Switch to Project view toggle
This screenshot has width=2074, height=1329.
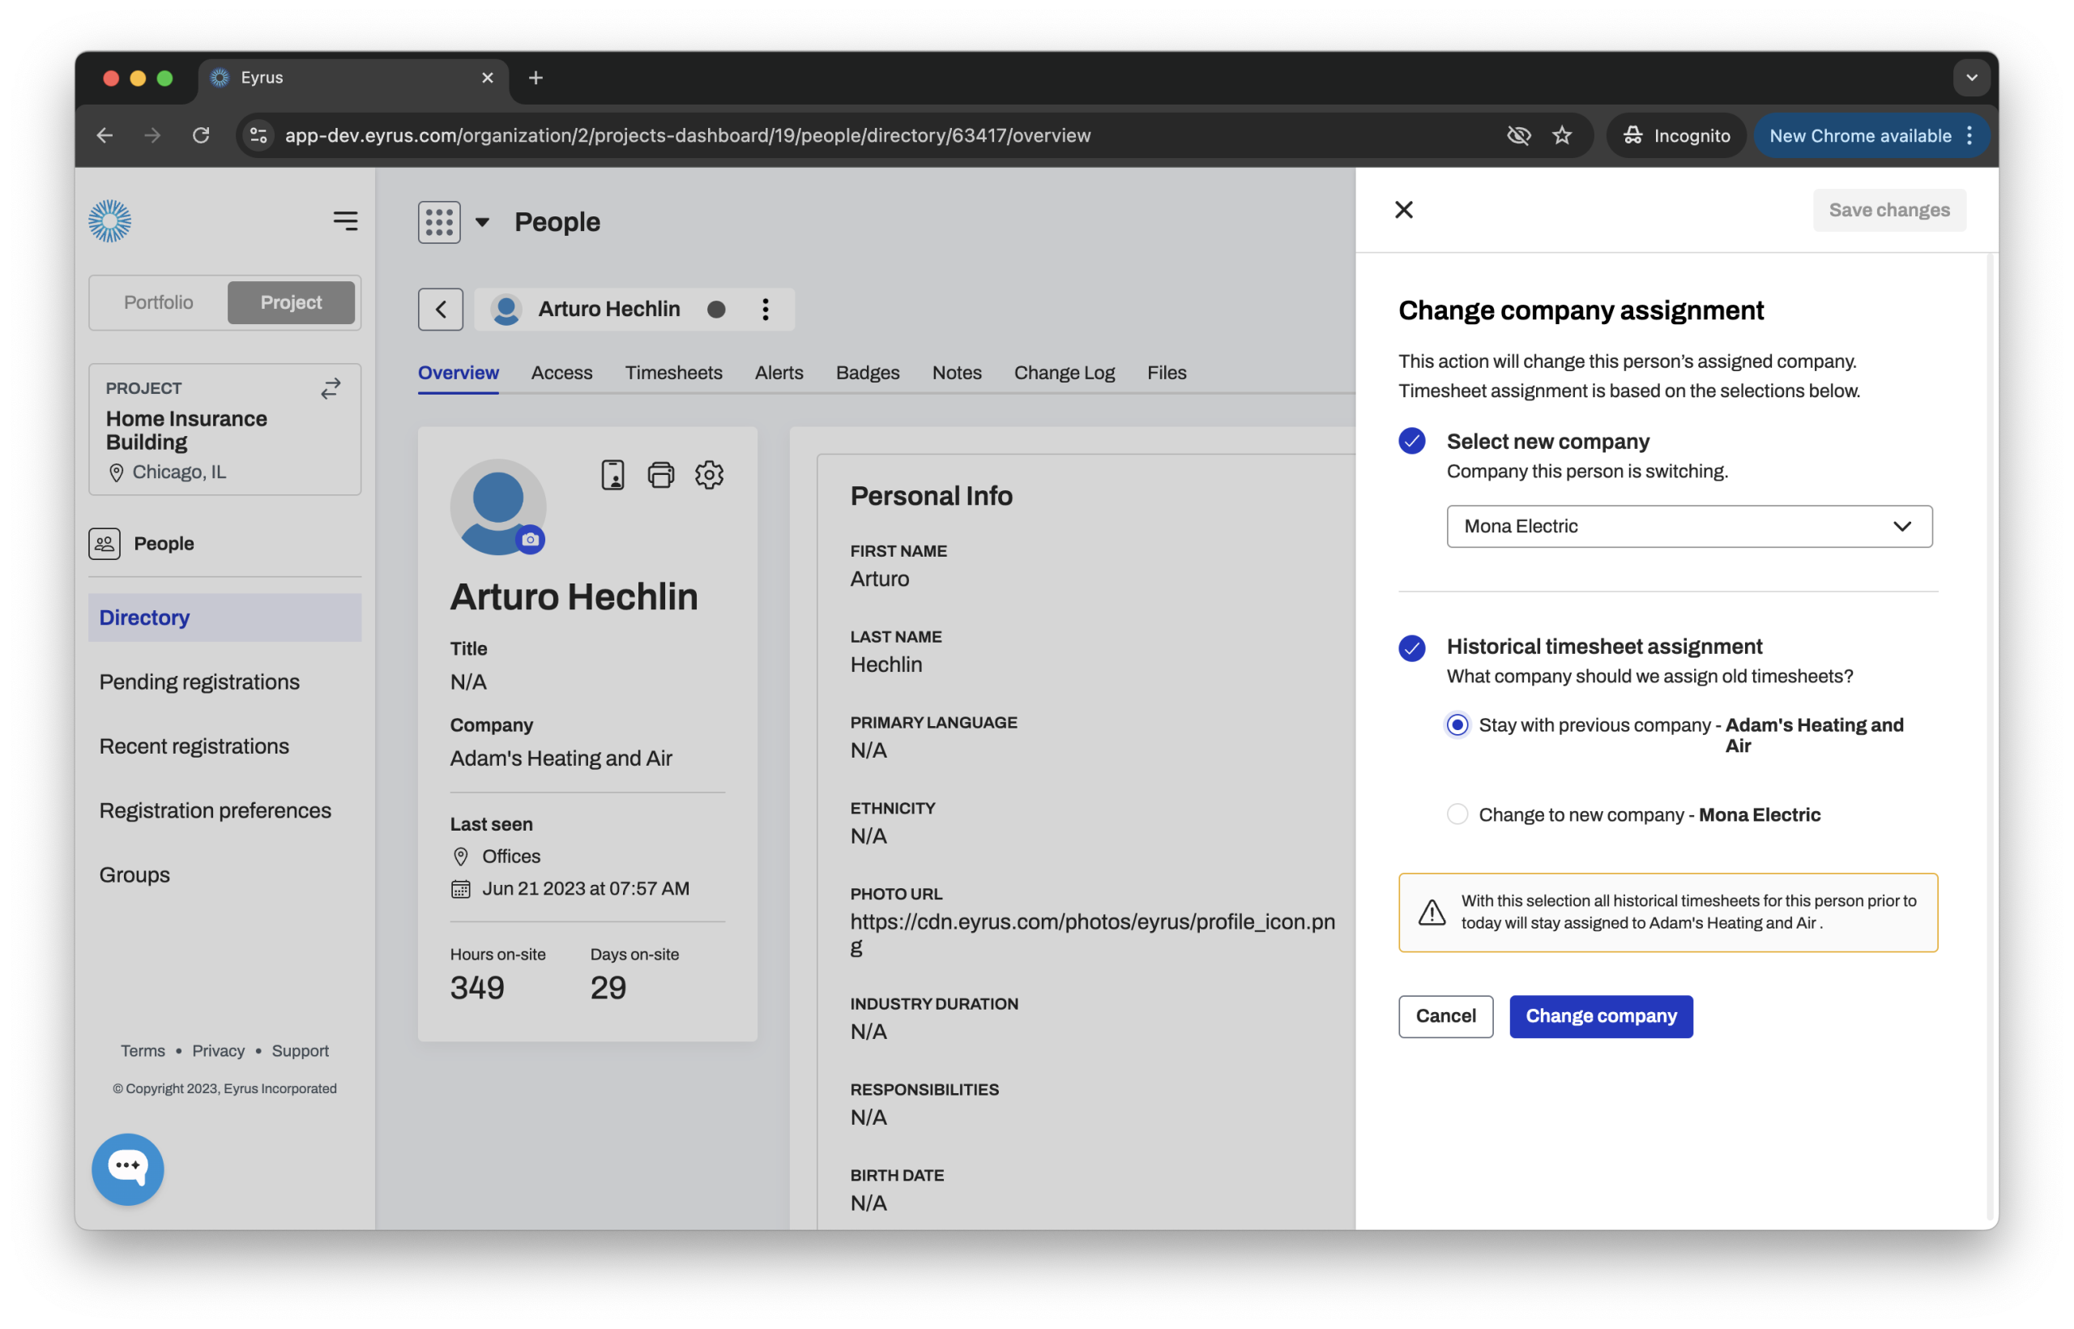[291, 302]
